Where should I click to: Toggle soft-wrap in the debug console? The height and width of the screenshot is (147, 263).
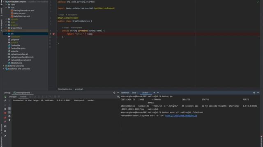pos(9,109)
